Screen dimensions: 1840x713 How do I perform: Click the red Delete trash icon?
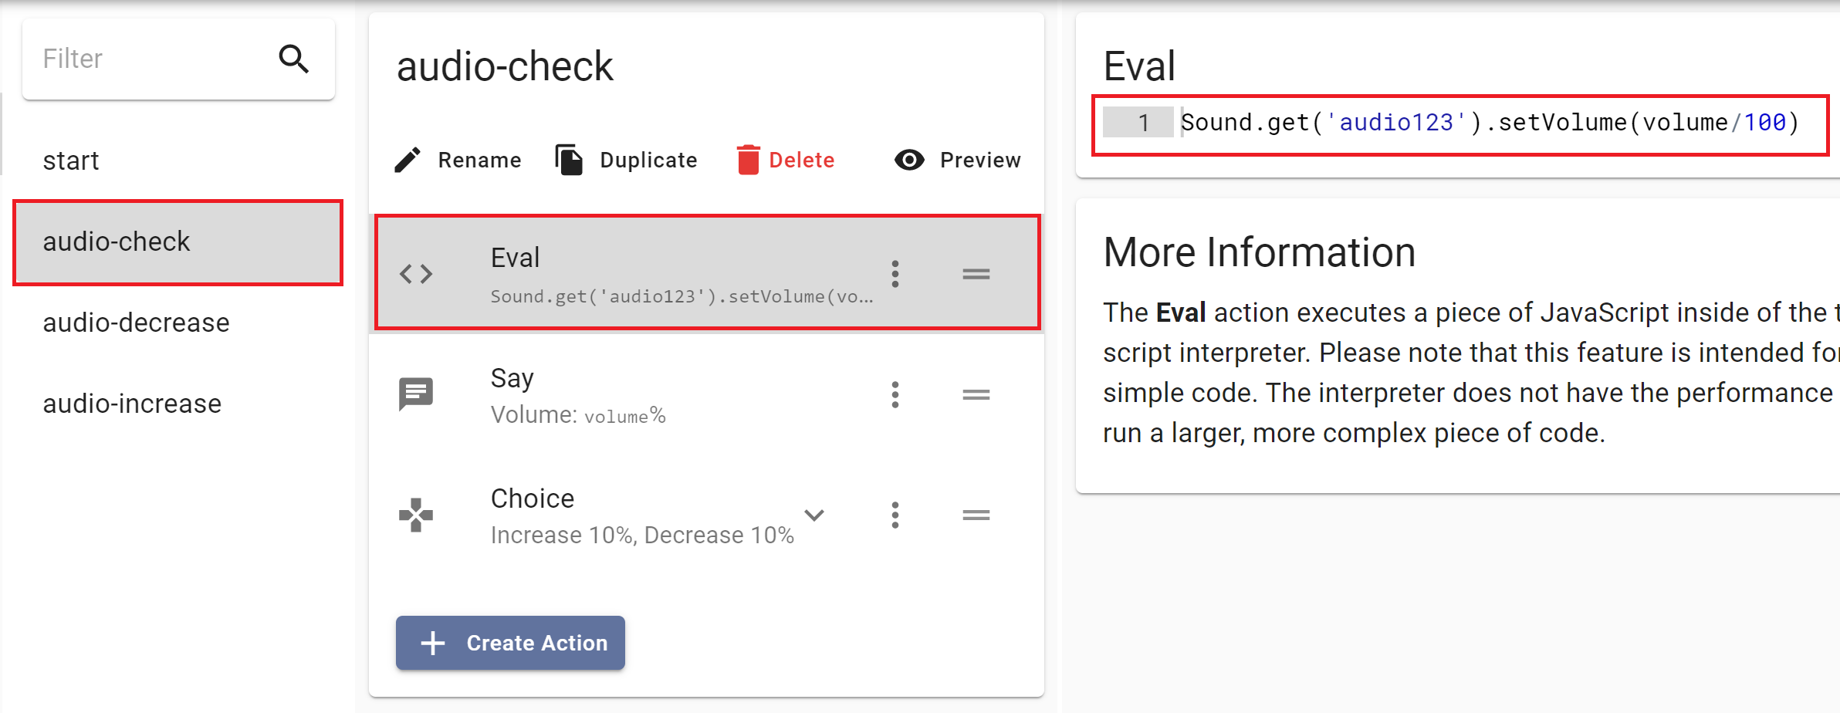[x=748, y=160]
